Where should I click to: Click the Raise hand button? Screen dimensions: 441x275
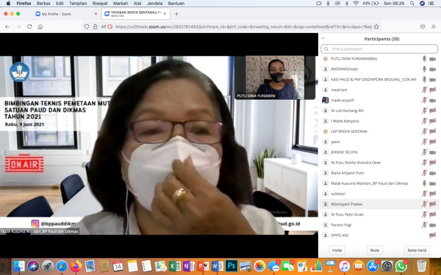(417, 250)
